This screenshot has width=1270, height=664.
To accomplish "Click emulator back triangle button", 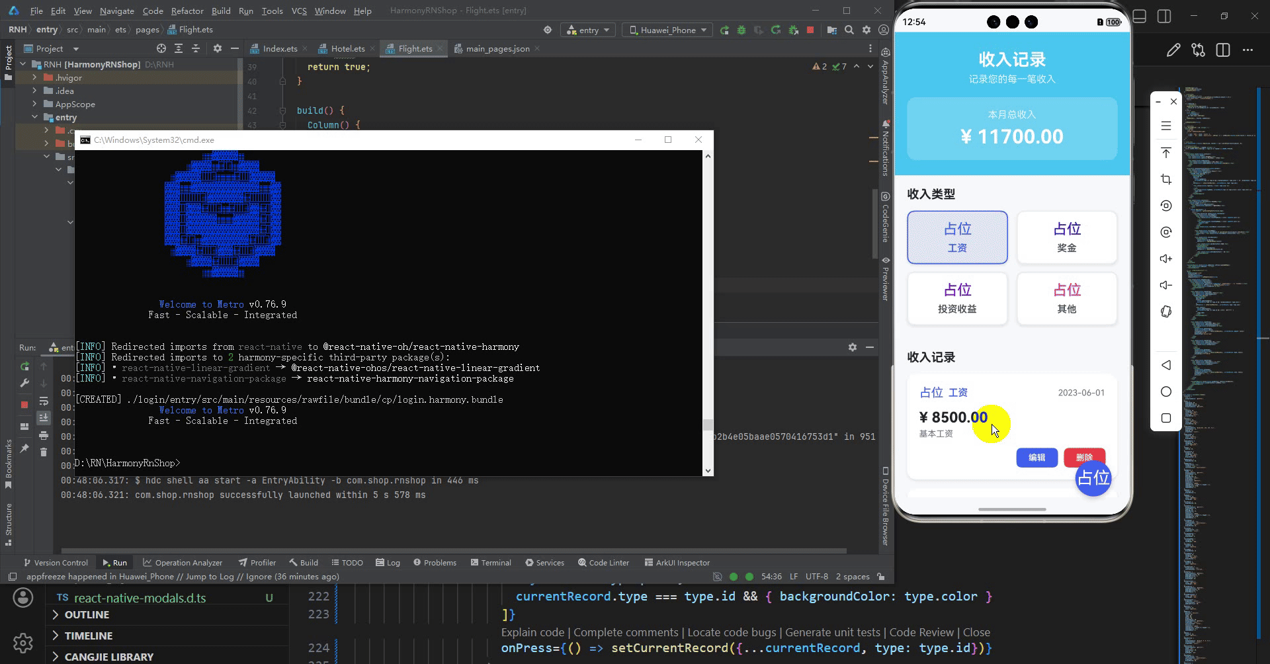I will [1166, 365].
